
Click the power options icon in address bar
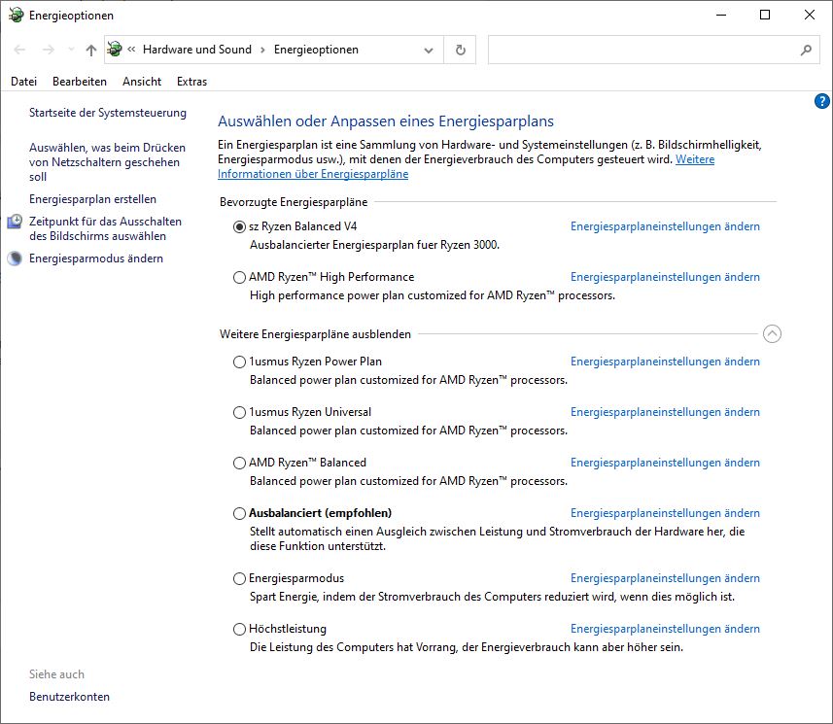pos(115,50)
